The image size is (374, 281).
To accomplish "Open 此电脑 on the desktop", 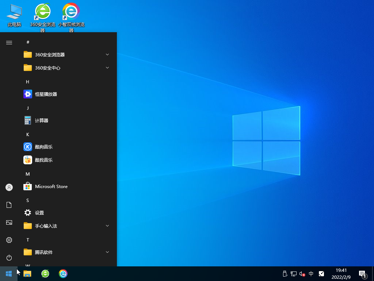I will (14, 15).
